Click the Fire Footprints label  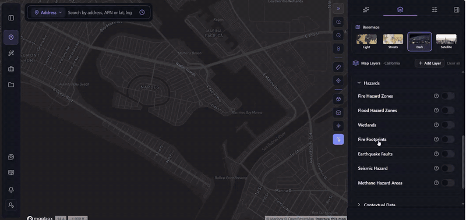tap(372, 139)
